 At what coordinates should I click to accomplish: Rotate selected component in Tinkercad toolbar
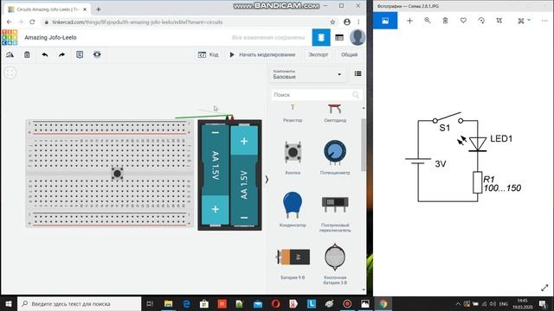(10, 54)
